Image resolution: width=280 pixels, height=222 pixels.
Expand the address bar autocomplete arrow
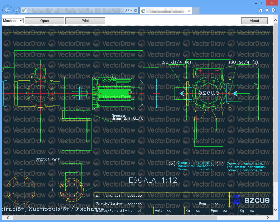pos(131,10)
